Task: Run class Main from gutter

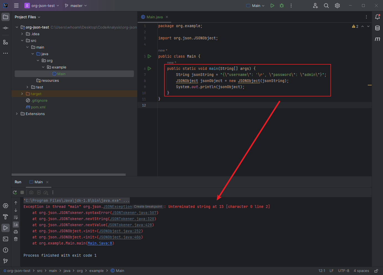Action: (149, 56)
